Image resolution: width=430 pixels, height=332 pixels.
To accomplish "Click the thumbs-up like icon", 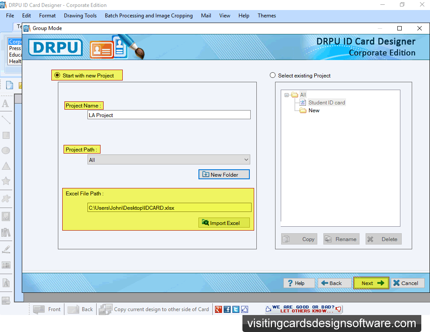I will pos(245,309).
